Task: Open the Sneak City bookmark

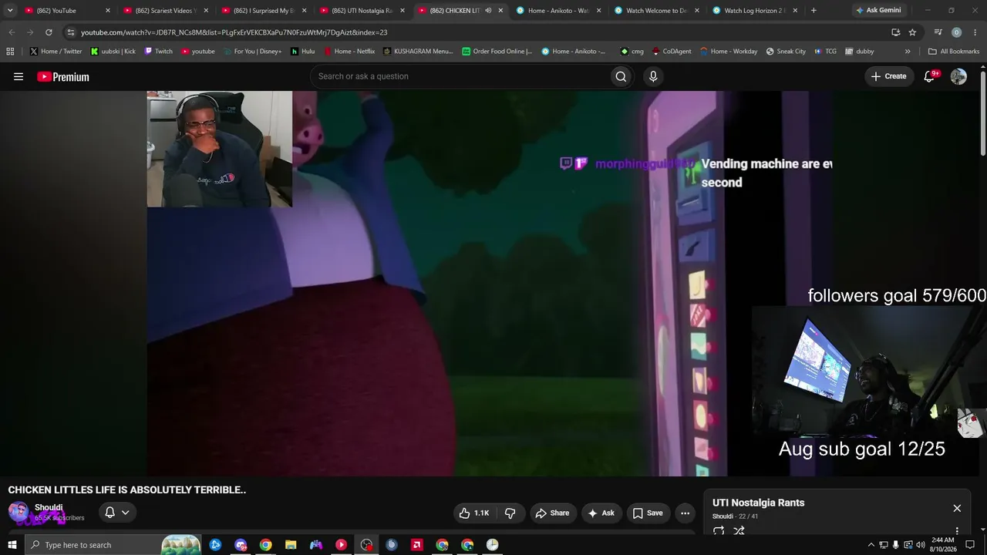Action: pyautogui.click(x=786, y=52)
